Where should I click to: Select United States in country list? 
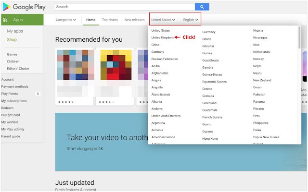[x=160, y=31]
